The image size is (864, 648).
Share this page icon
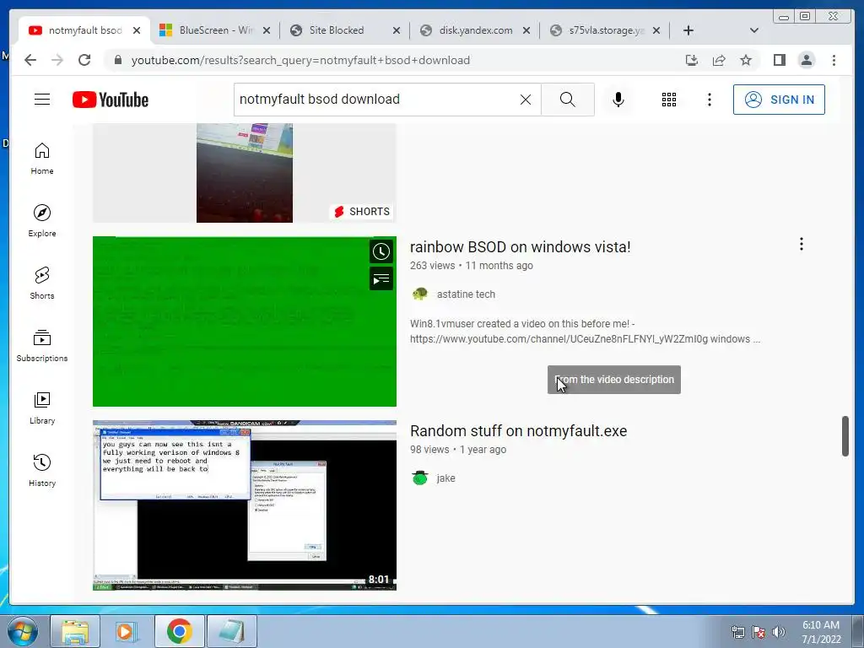coord(719,60)
